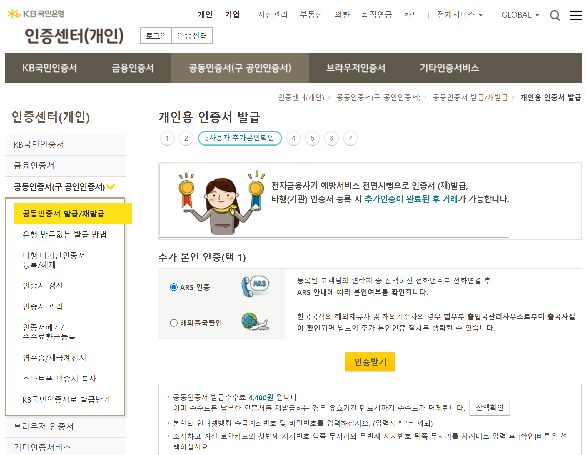
Task: Click step 5 in the progress indicator
Action: [x=313, y=138]
